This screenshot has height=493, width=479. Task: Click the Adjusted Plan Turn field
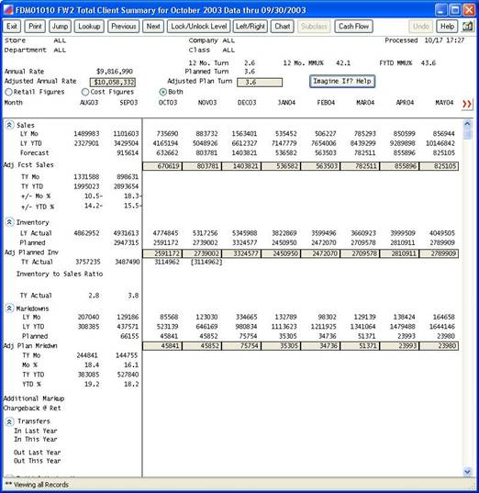point(260,83)
